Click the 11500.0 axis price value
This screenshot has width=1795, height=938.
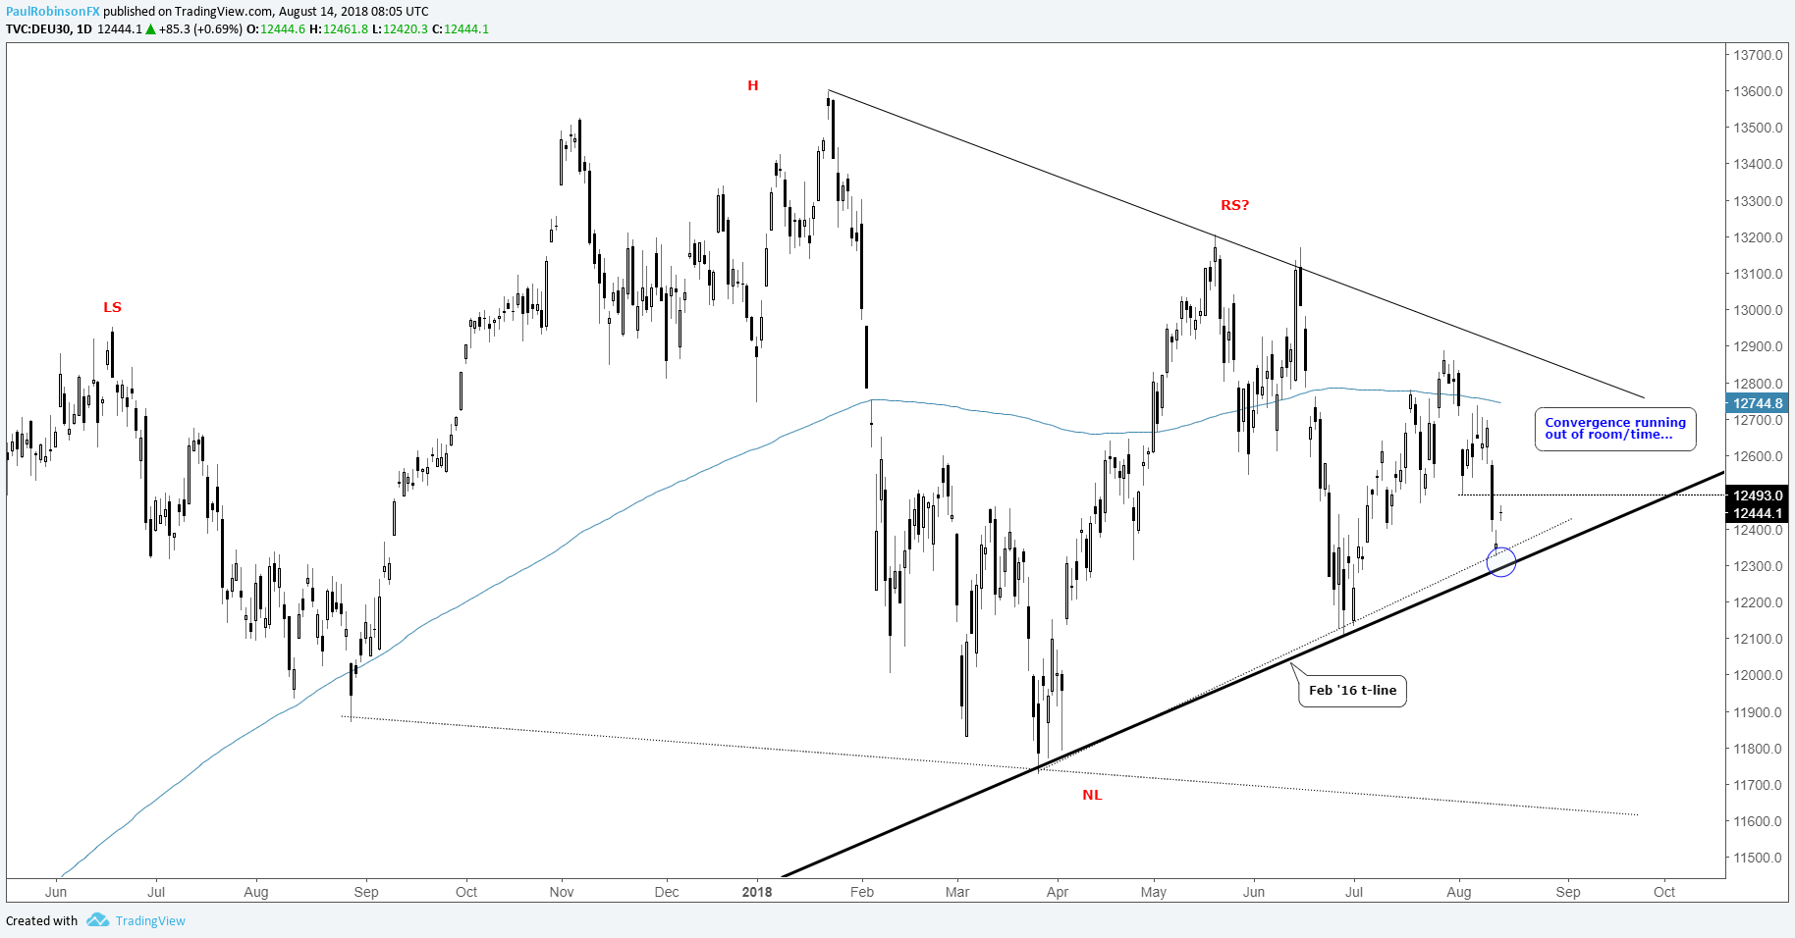pyautogui.click(x=1758, y=858)
